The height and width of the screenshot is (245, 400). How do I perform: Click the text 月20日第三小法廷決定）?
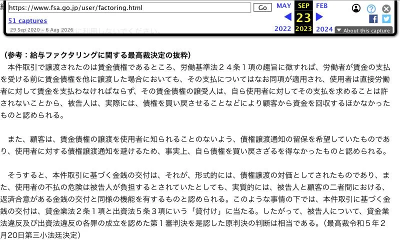pos(40,235)
